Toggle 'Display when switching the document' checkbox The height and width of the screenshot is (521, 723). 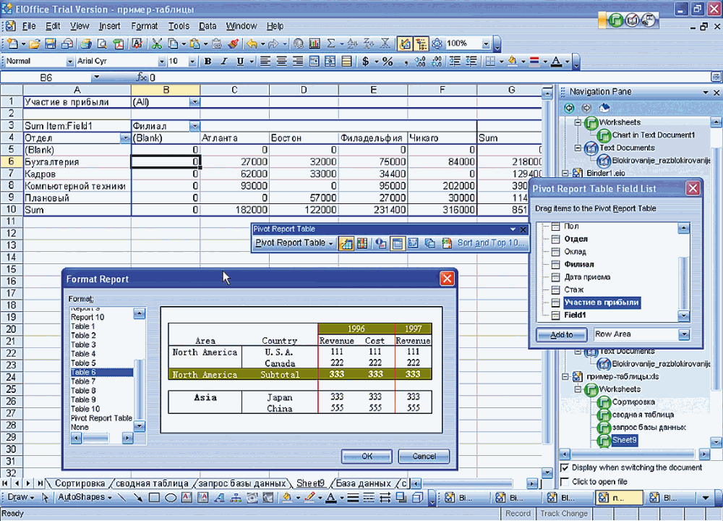click(x=565, y=467)
